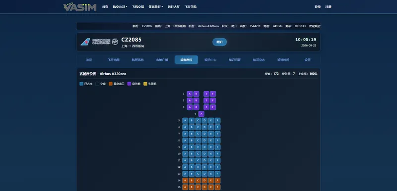Image resolution: width=397 pixels, height=191 pixels.
Task: Select the single seat 4A
Action: (201, 114)
